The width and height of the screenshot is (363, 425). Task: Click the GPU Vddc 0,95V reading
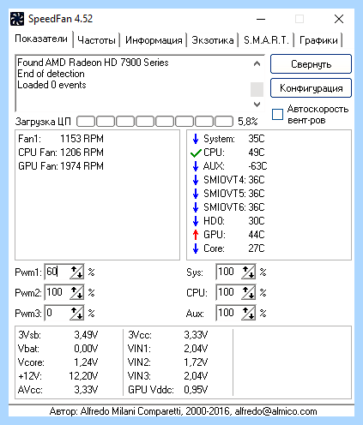[168, 390]
